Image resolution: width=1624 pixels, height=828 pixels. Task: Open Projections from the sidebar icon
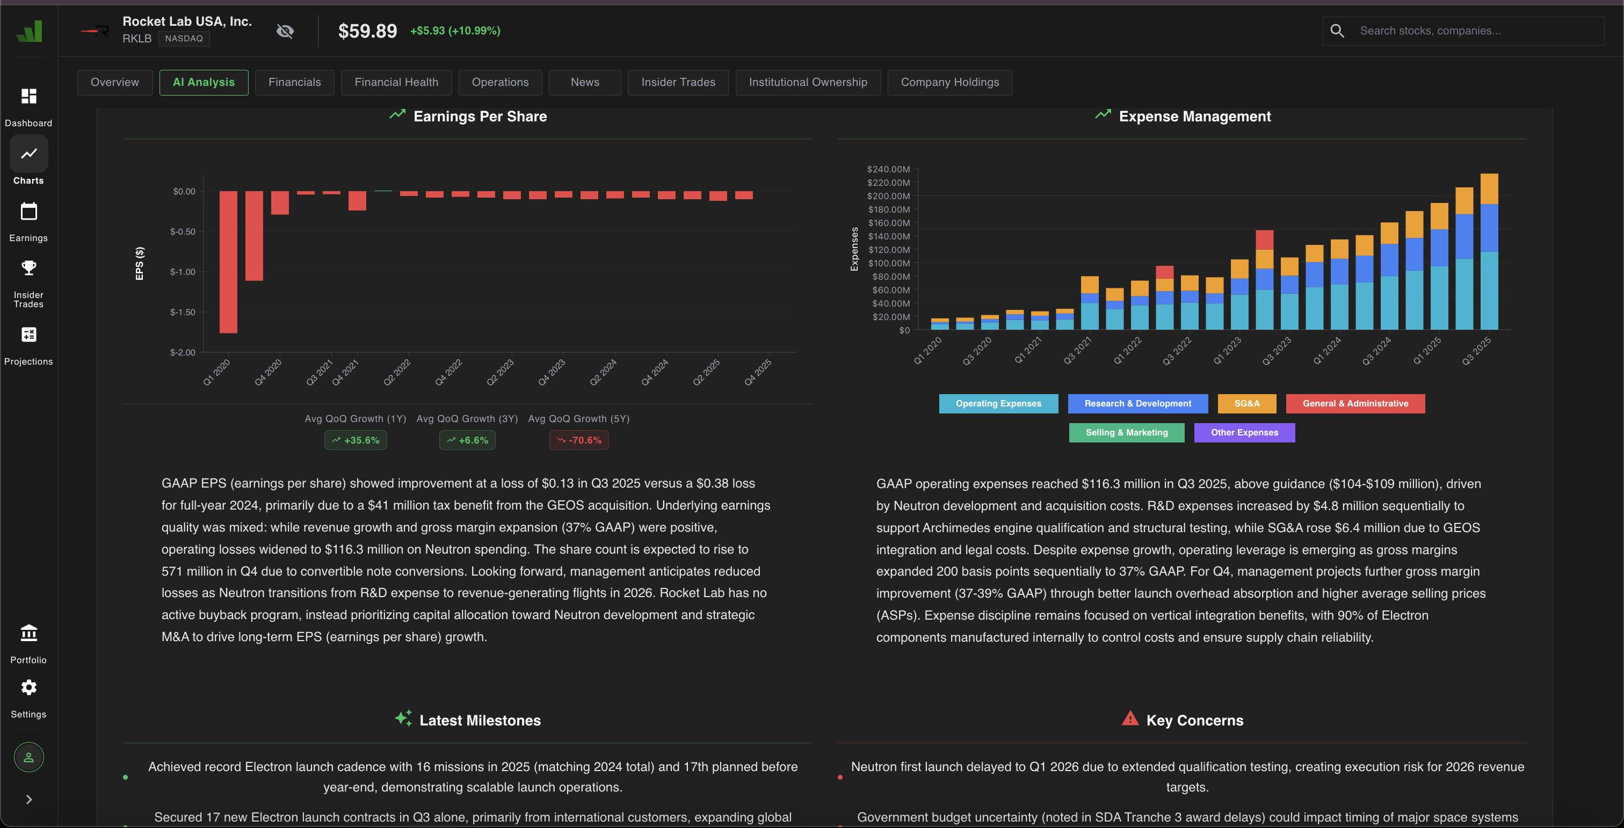[x=28, y=335]
